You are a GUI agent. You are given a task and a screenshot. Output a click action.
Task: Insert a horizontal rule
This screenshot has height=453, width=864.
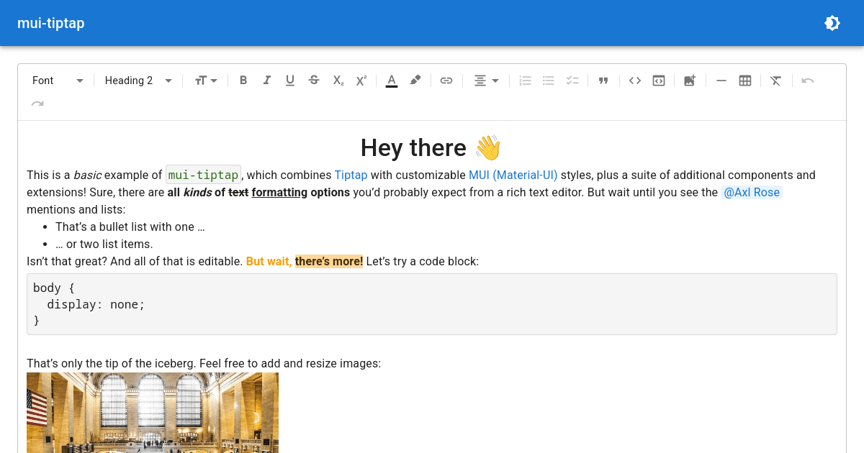[x=721, y=81]
